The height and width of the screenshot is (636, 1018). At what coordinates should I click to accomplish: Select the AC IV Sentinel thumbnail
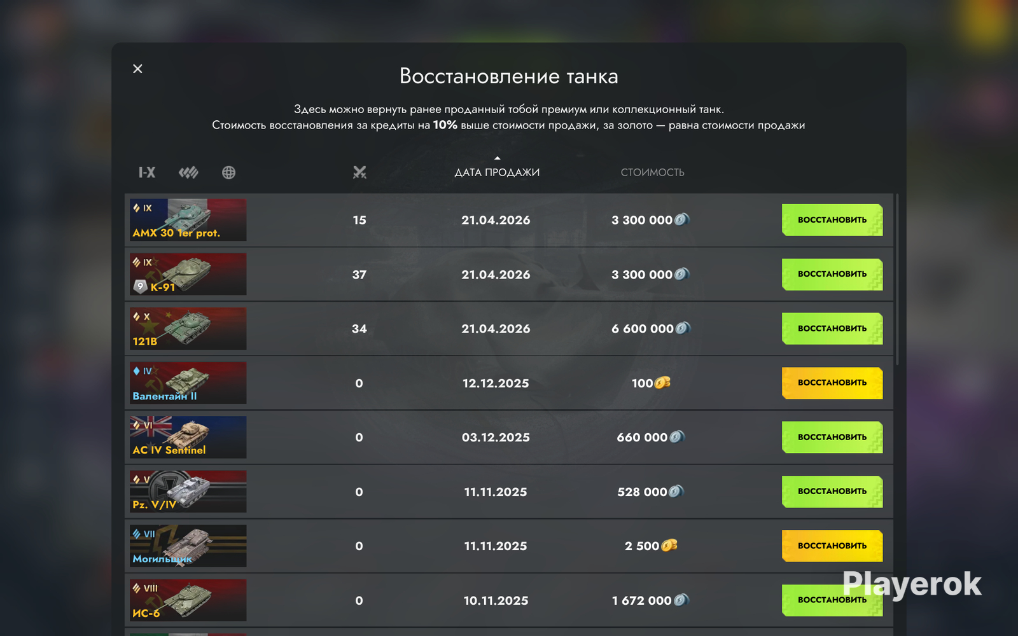point(188,438)
